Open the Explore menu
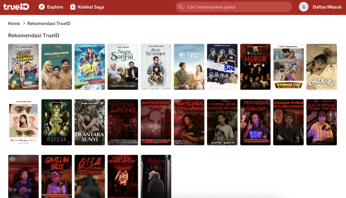This screenshot has height=198, width=346. pyautogui.click(x=51, y=7)
